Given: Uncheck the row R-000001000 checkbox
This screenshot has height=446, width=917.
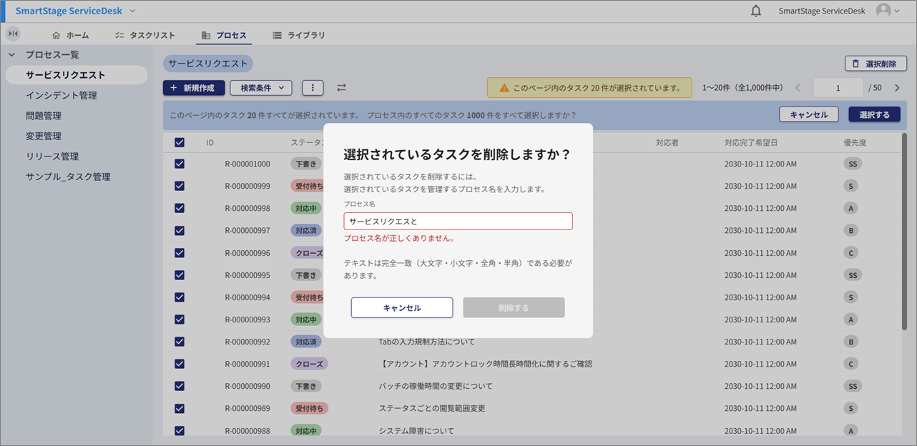Looking at the screenshot, I should pos(180,164).
